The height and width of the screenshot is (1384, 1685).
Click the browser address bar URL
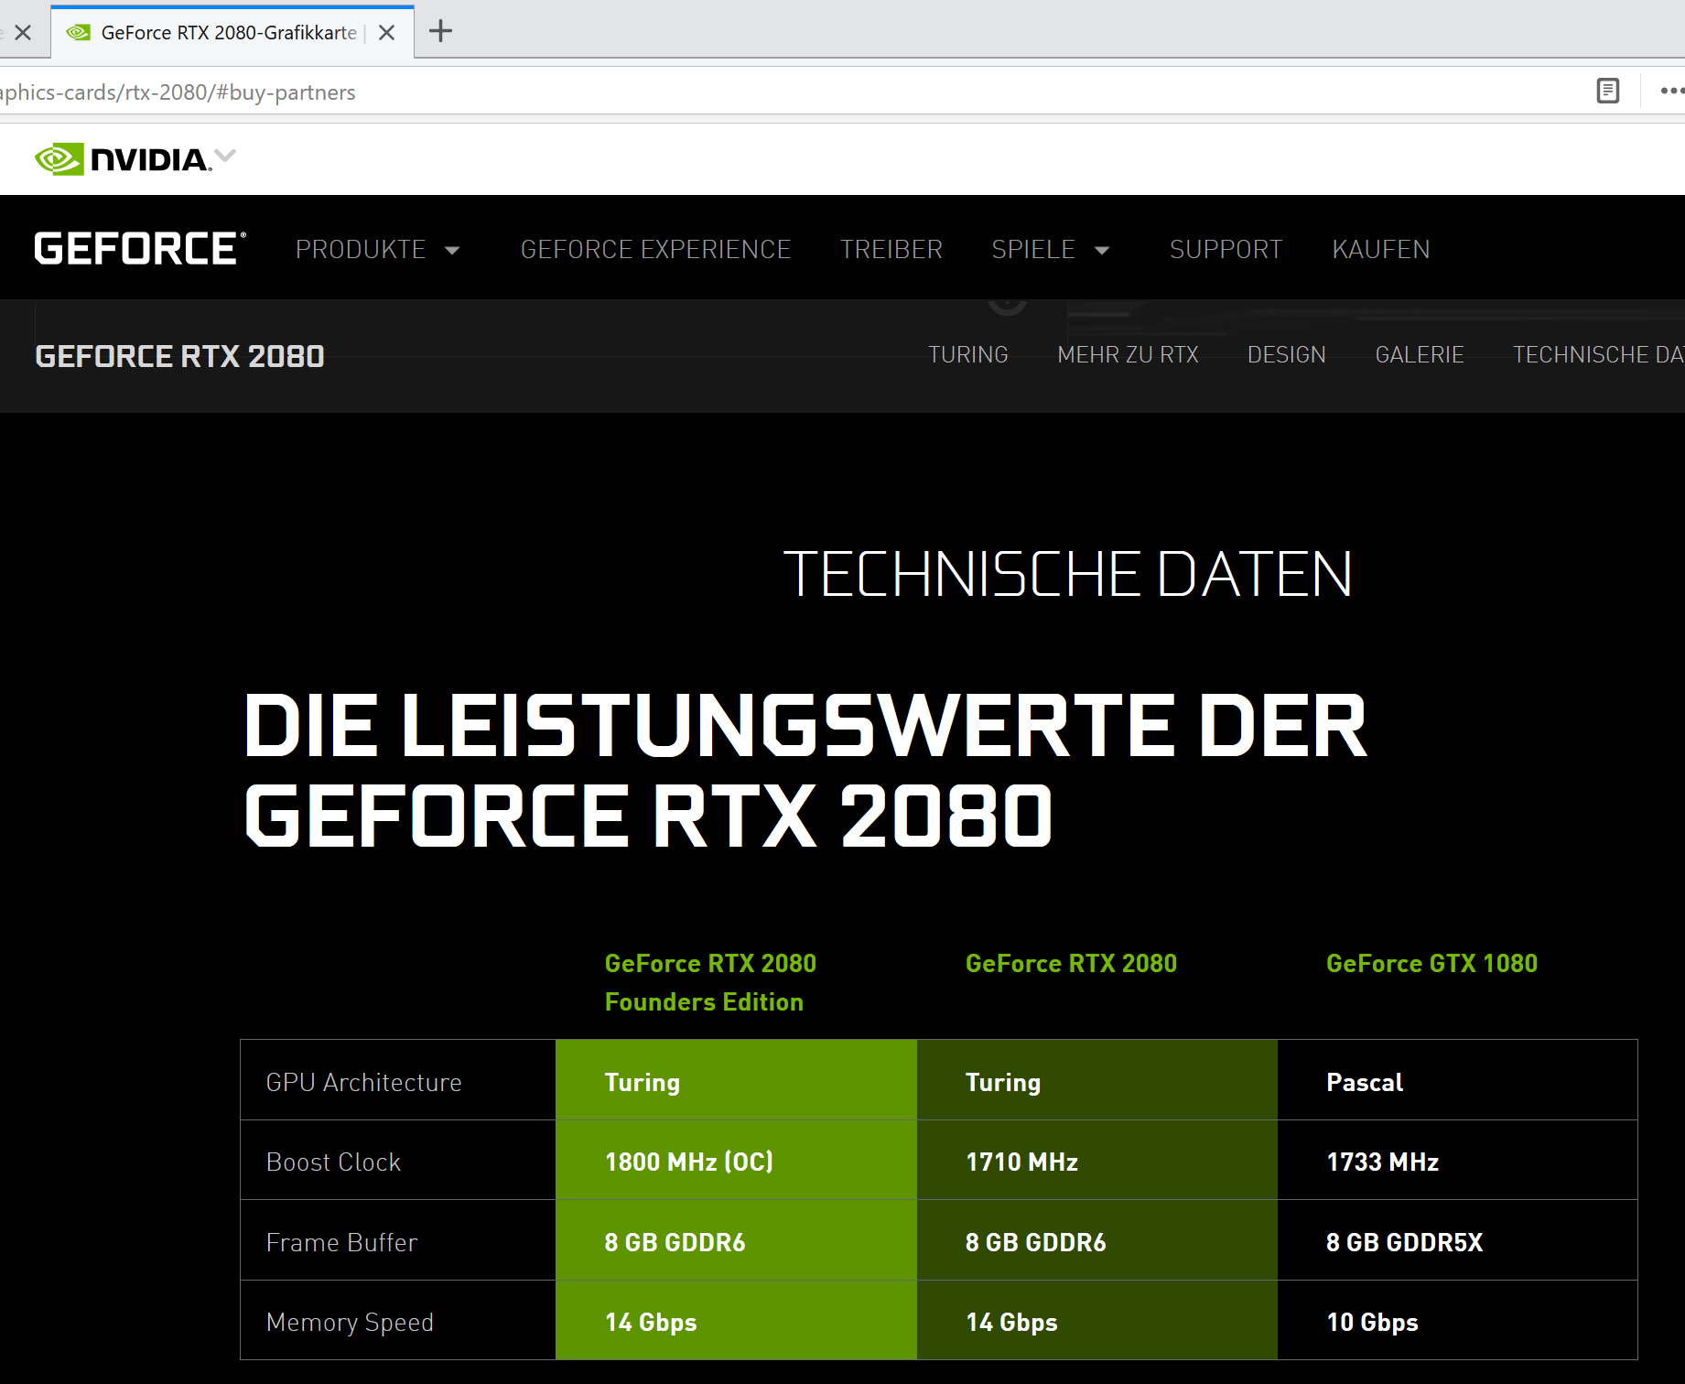pos(178,92)
